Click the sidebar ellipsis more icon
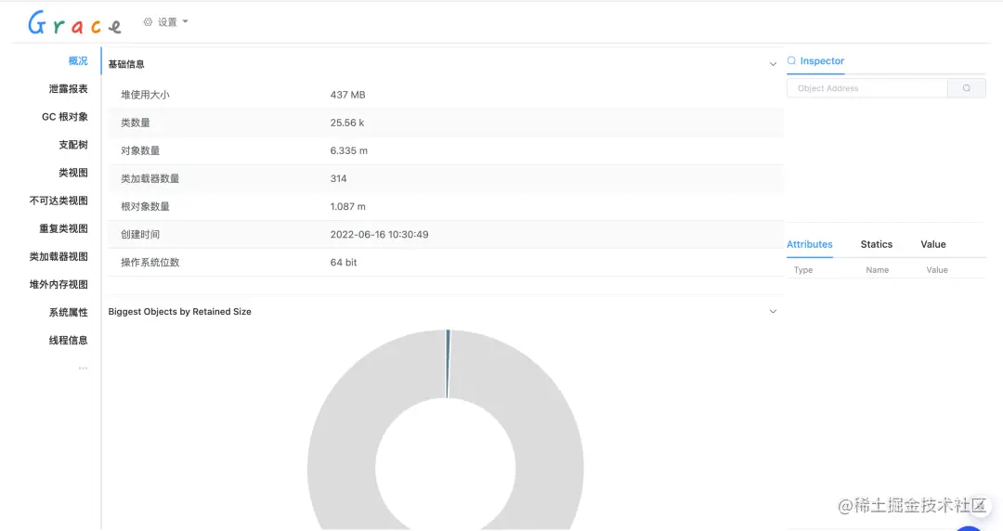1003x531 pixels. (x=84, y=368)
